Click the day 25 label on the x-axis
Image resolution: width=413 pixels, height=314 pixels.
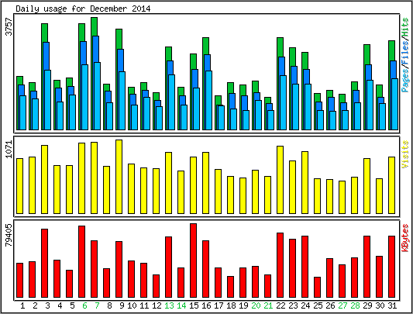pos(318,305)
